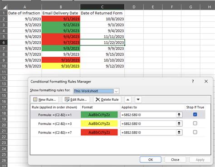Click the 'Applies to' column header
215x167 pixels.
129,107
